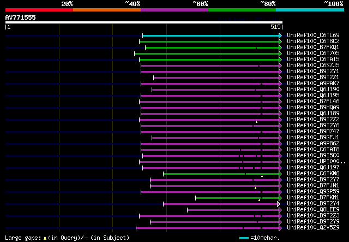The image size is (349, 242).
Task: Click the purple alignment bar of Q9SP59
Action: tap(210, 192)
